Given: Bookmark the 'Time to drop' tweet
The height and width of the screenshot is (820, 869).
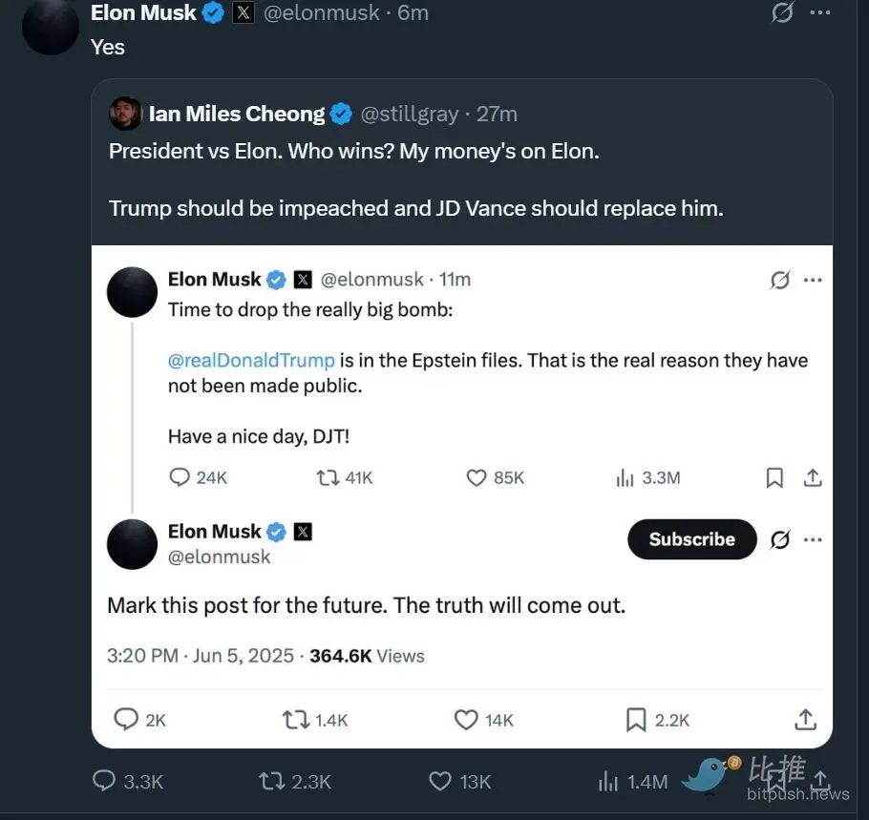Looking at the screenshot, I should [x=774, y=477].
